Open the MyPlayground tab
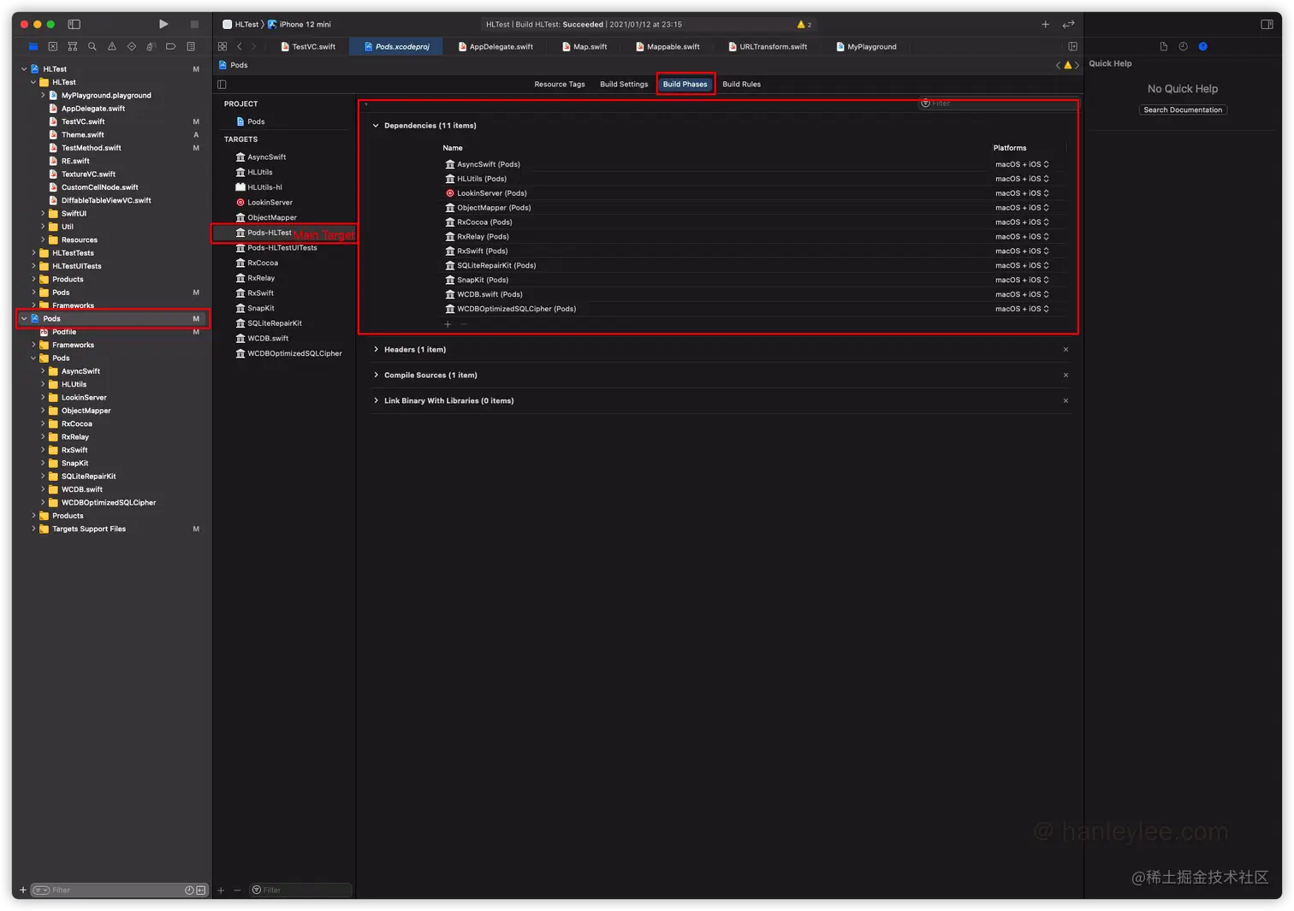The height and width of the screenshot is (911, 1294). (866, 46)
